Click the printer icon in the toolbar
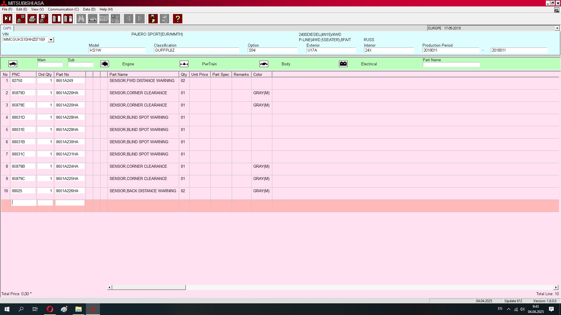This screenshot has width=561, height=315. [32, 19]
